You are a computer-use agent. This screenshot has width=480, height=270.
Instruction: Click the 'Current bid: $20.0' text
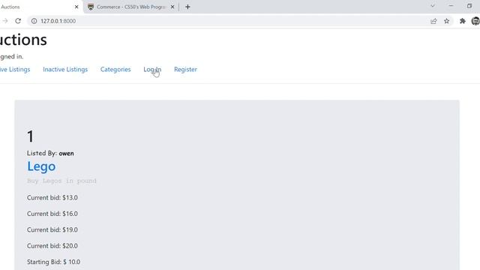[52, 246]
